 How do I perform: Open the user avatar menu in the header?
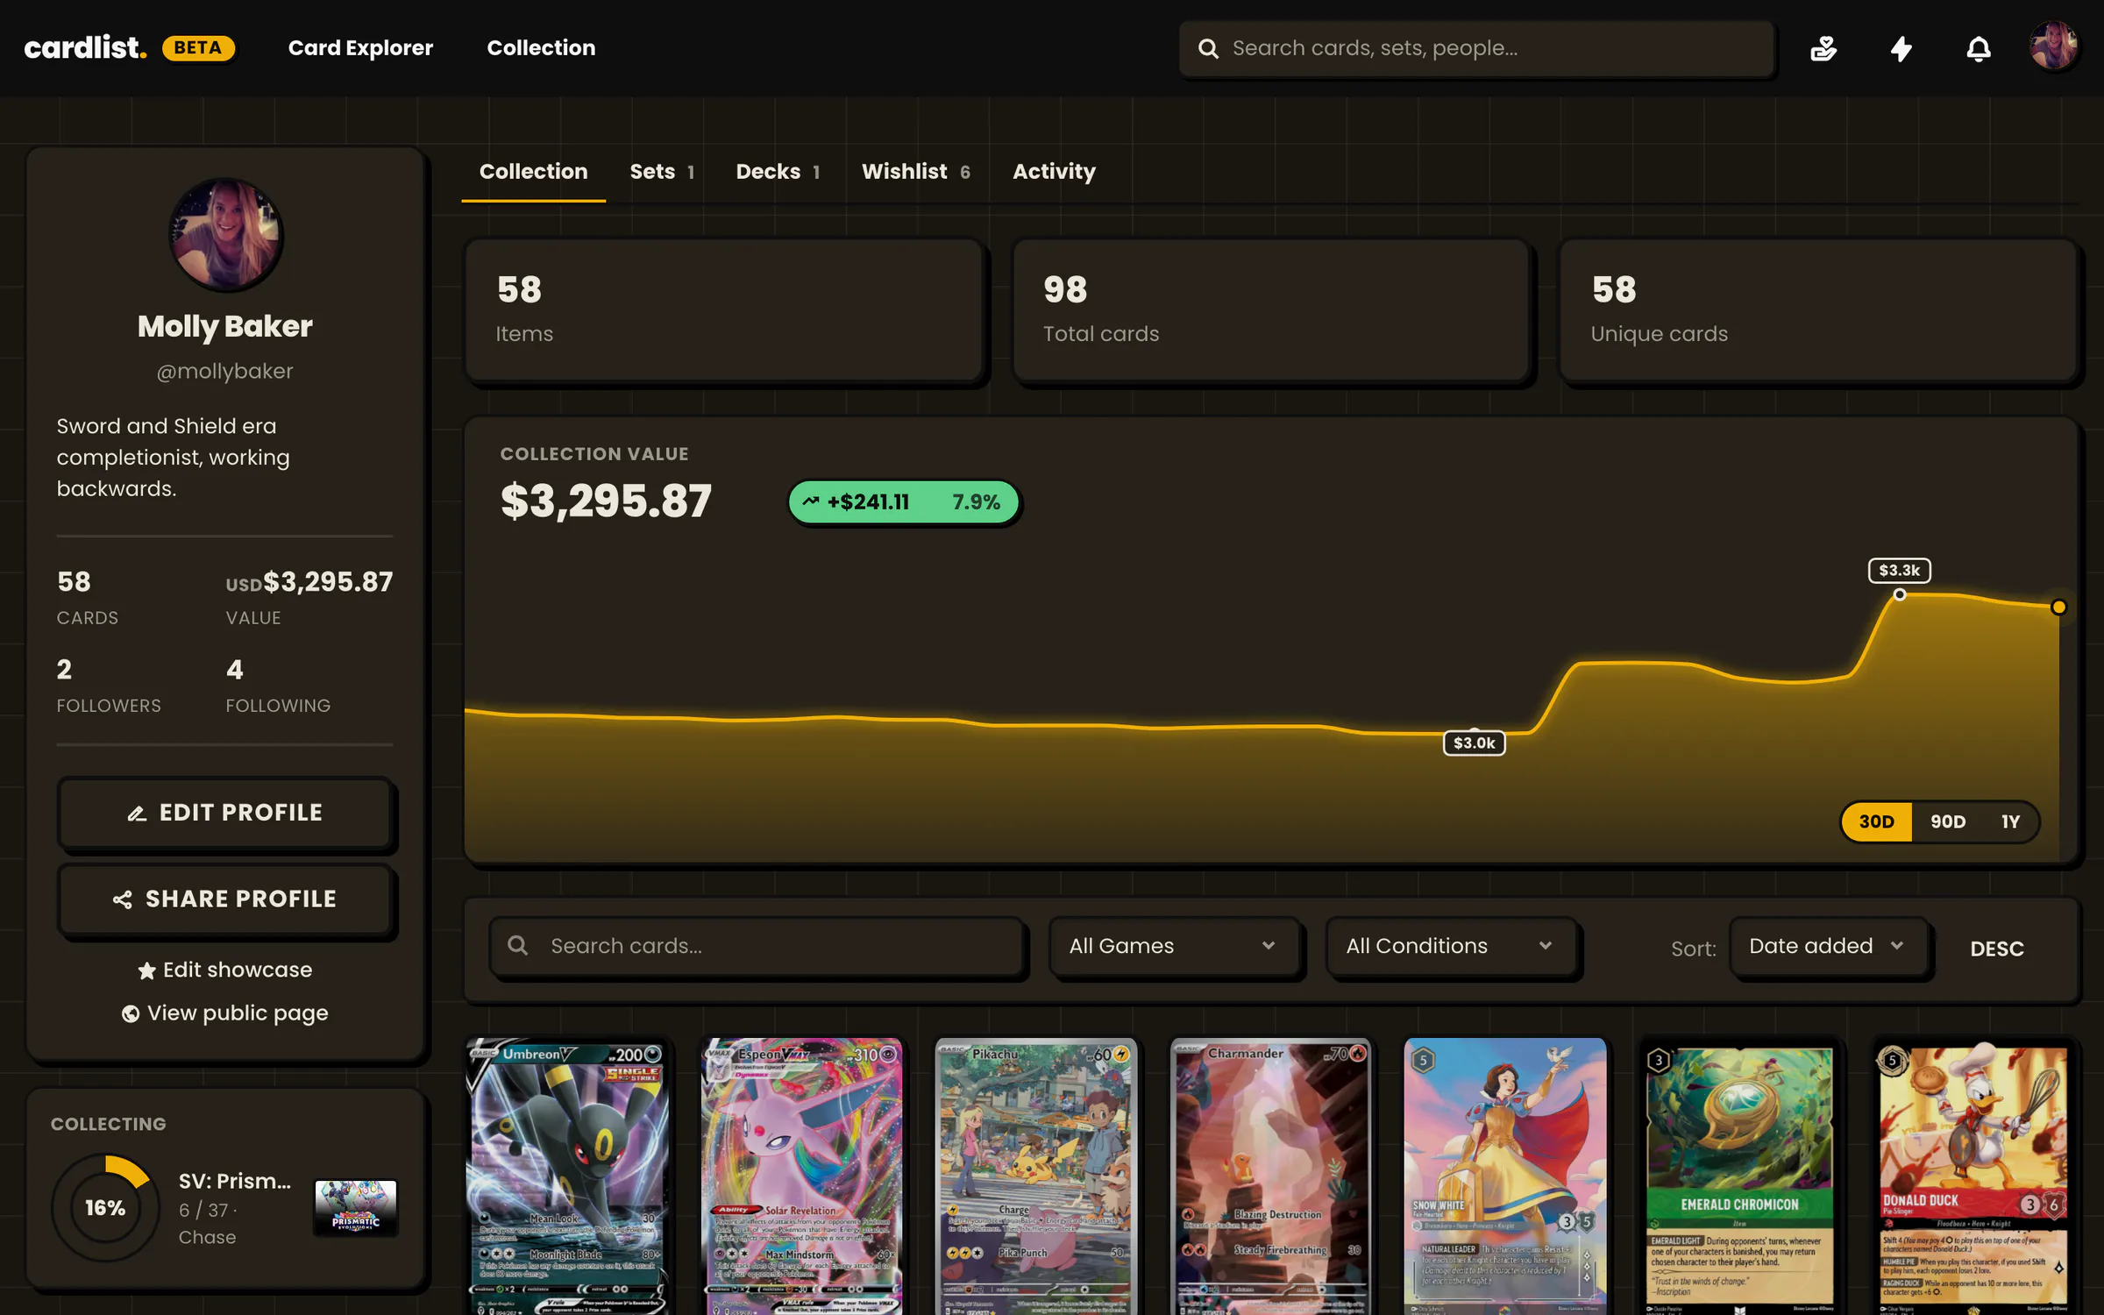(x=2053, y=46)
